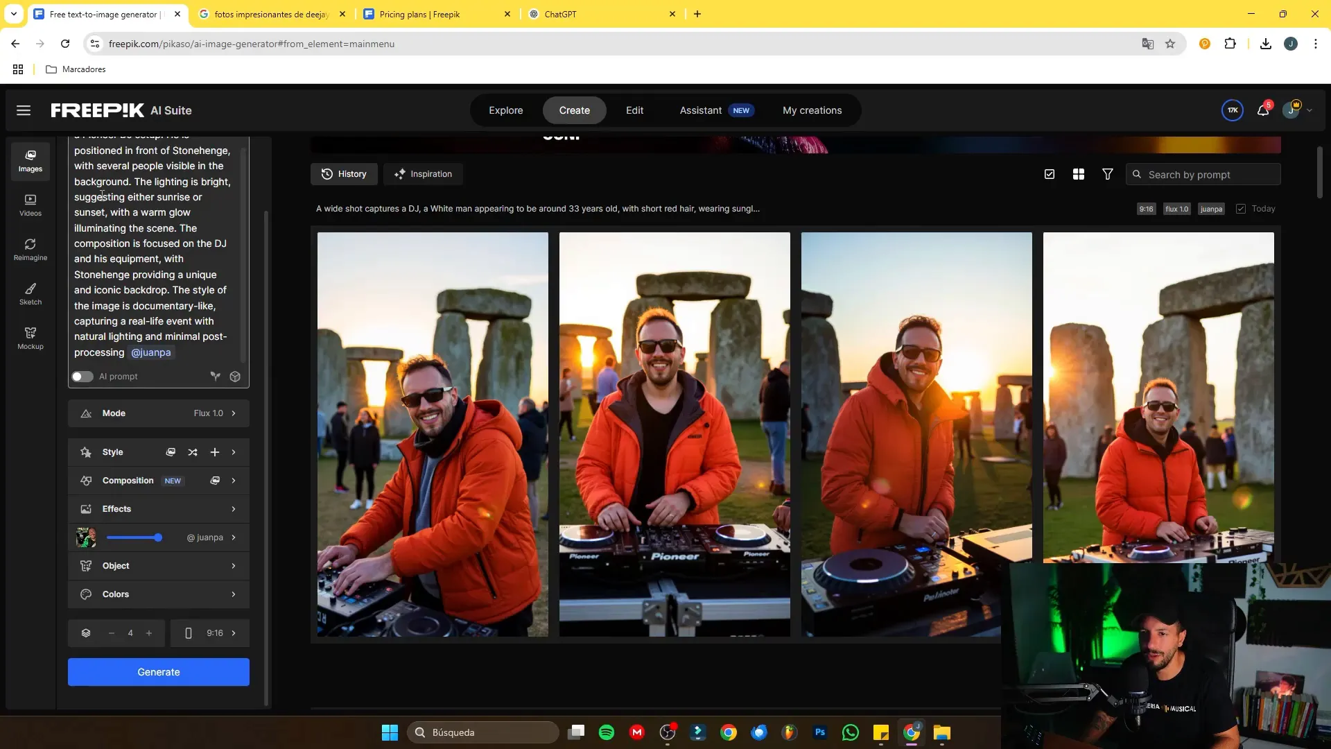Click the juanpa tag on generation
Viewport: 1331px width, 749px height.
coord(1211,209)
